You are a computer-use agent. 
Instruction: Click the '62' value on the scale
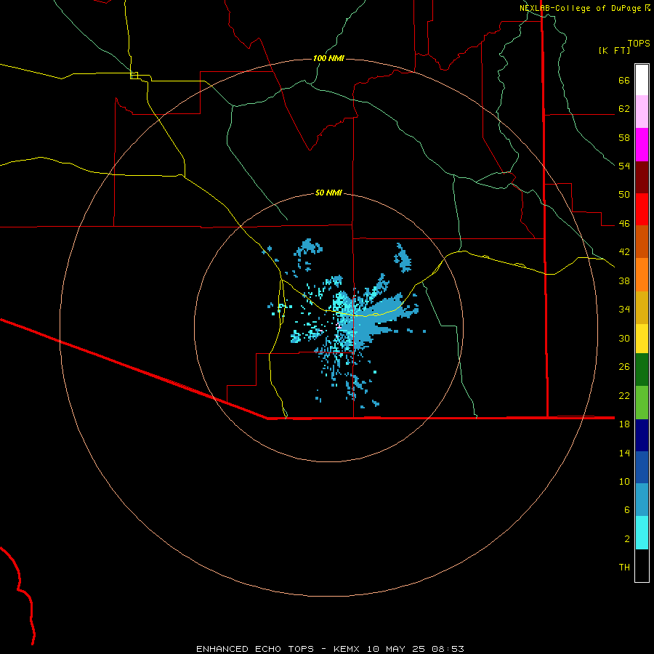pos(624,109)
